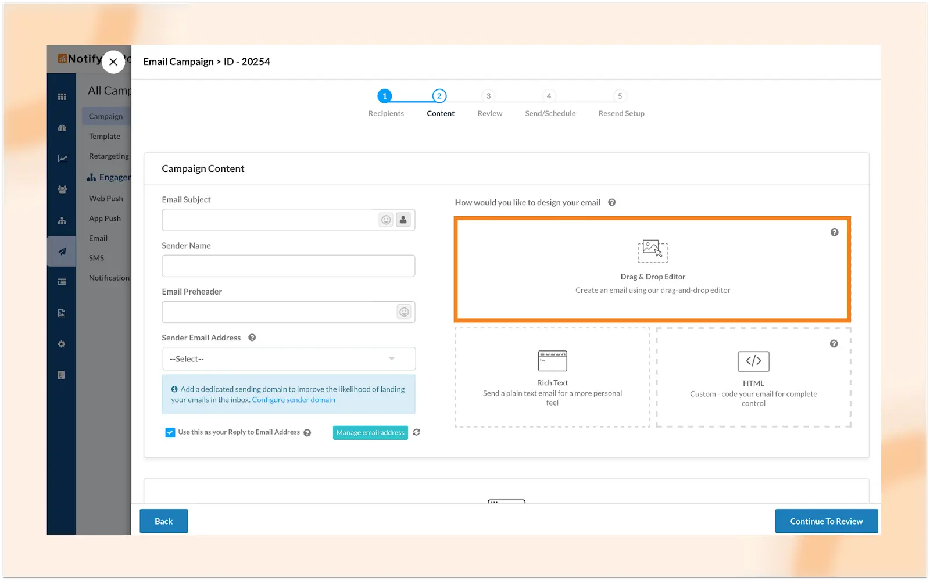Open the settings gear in left sidebar
The height and width of the screenshot is (581, 930).
(x=62, y=344)
